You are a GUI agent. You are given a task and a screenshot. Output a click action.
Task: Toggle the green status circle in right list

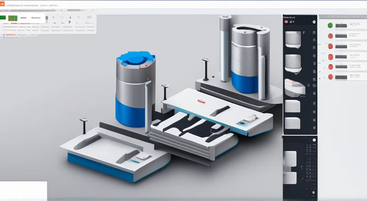tap(329, 25)
